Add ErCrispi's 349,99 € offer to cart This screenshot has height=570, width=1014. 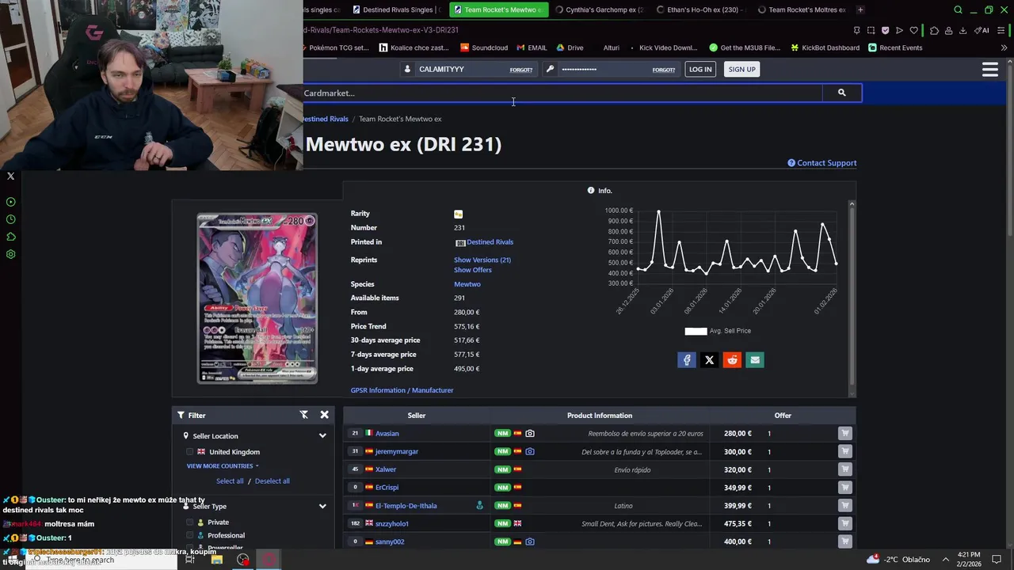point(845,488)
